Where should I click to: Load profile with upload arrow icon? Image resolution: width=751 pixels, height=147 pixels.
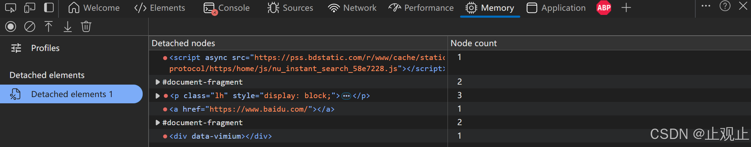point(48,26)
